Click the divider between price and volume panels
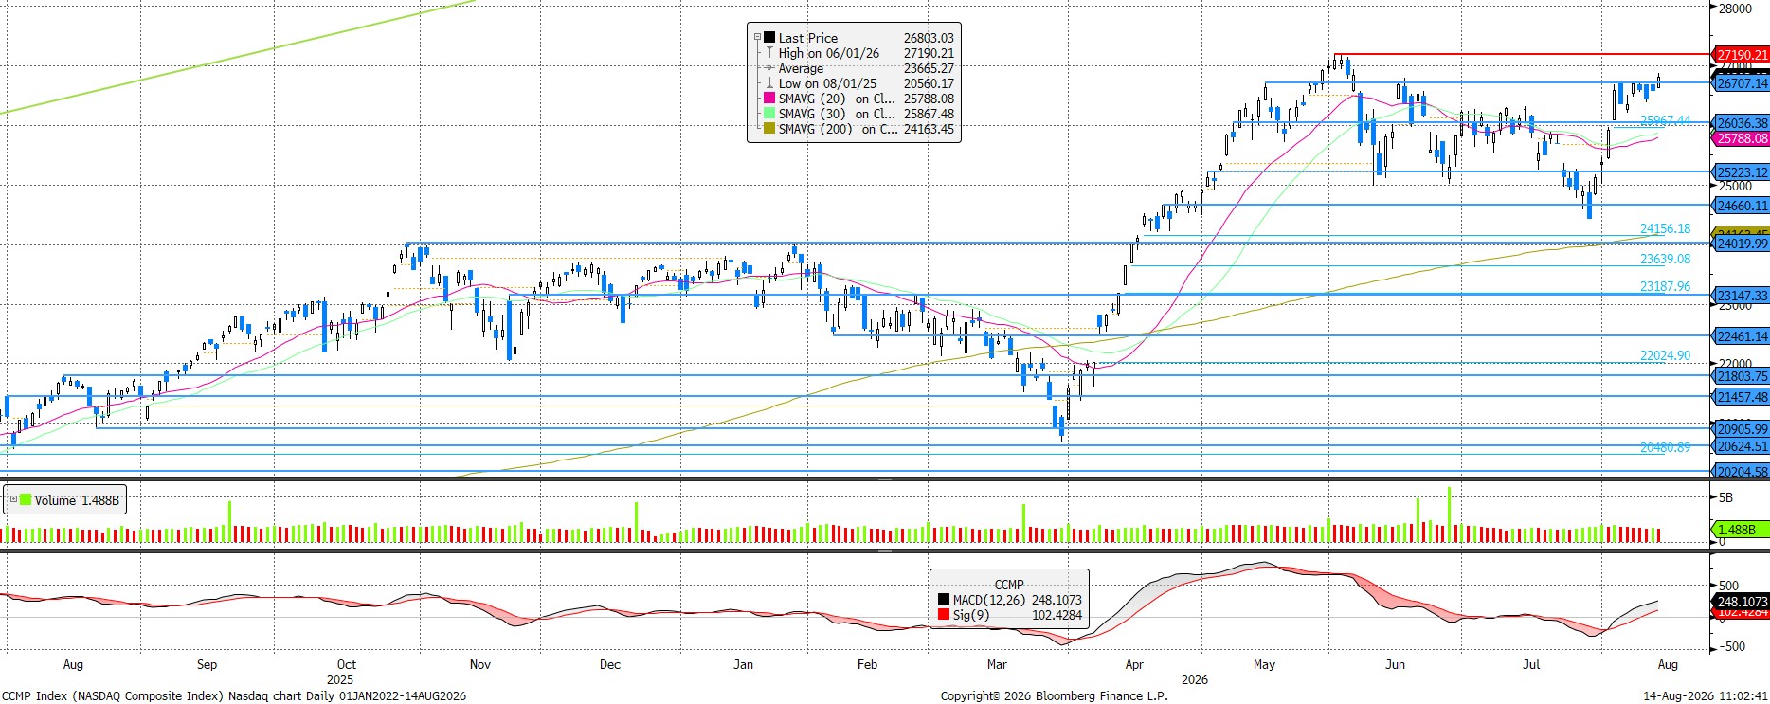The image size is (1770, 704). pos(884,479)
